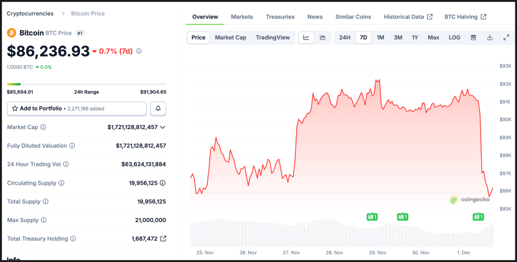Expand chart to fullscreen
The height and width of the screenshot is (262, 517).
[x=506, y=37]
